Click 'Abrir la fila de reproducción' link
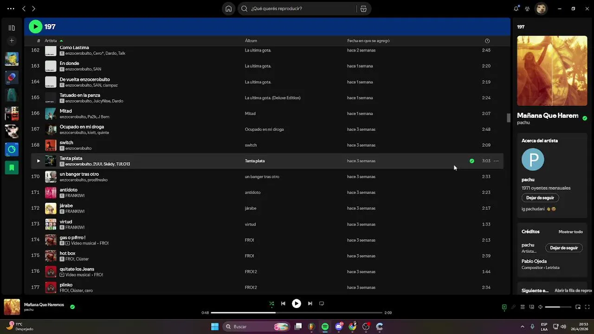 574,290
